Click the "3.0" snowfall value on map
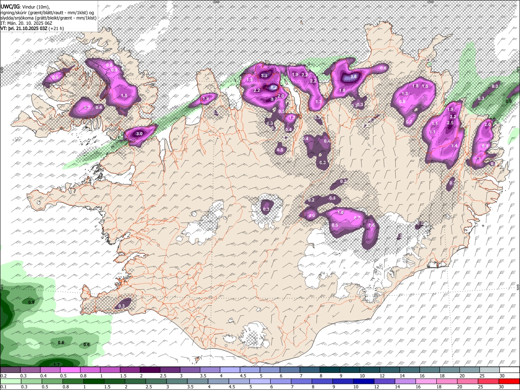 point(139,133)
